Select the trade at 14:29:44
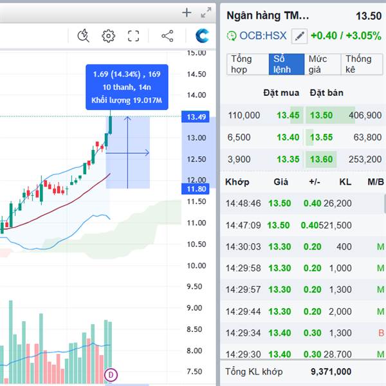Screen dimensions: 386x386 (x=303, y=311)
